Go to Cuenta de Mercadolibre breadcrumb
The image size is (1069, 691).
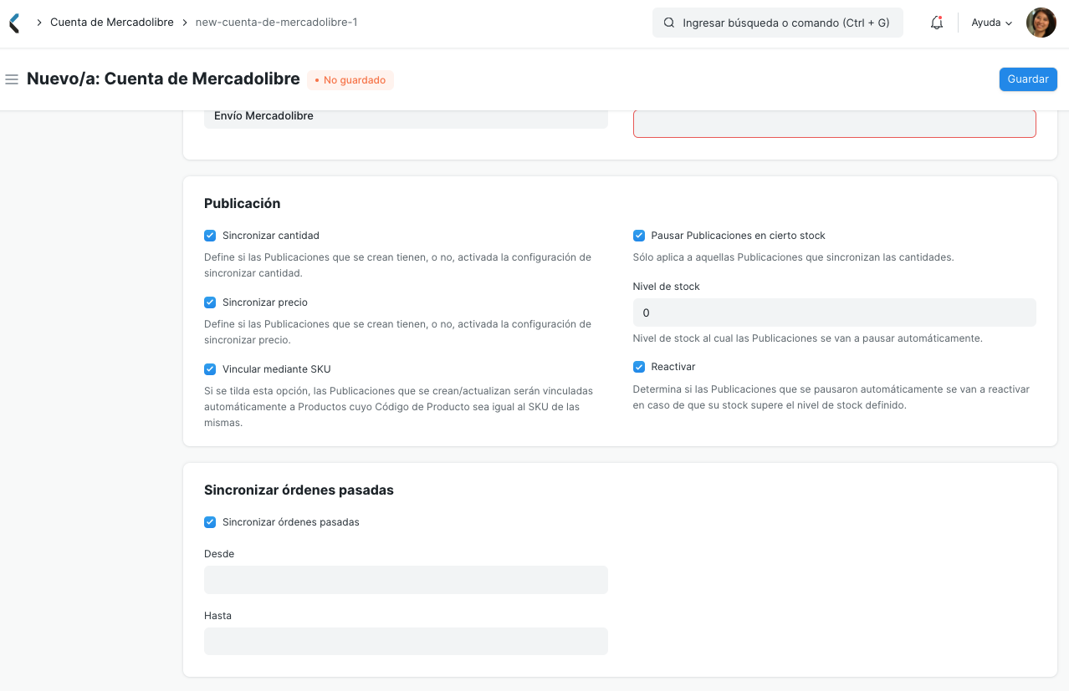point(112,23)
